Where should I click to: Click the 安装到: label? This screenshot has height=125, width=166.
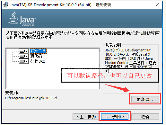(x=12, y=93)
